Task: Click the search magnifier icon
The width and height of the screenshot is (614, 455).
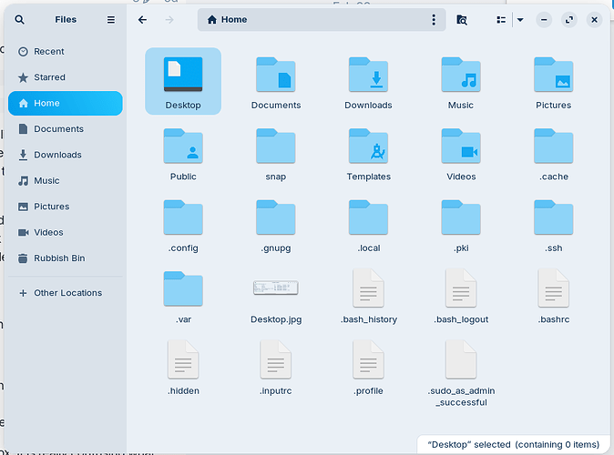Action: point(19,19)
